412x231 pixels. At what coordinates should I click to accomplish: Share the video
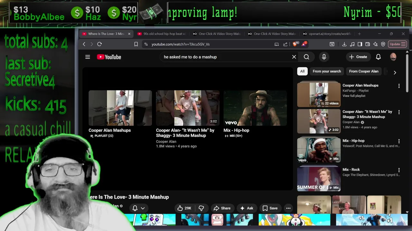tap(222, 208)
